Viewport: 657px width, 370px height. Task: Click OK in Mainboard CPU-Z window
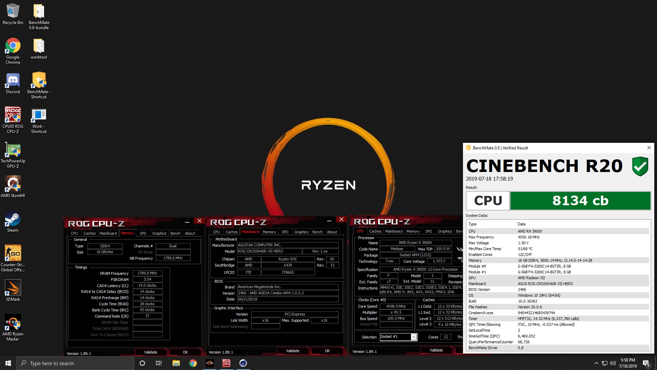tap(327, 351)
